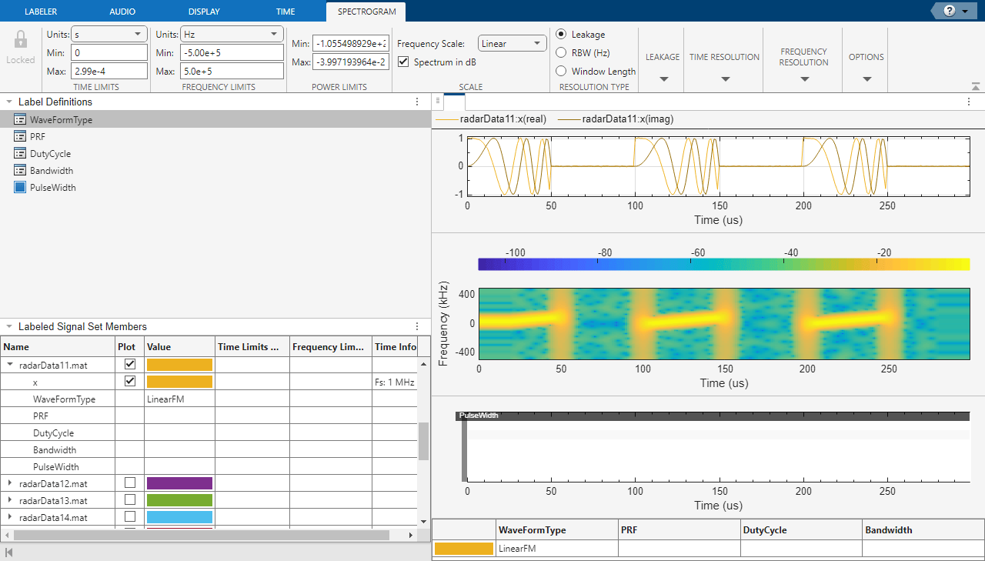Open the Options dropdown
The image size is (985, 561).
pyautogui.click(x=866, y=79)
